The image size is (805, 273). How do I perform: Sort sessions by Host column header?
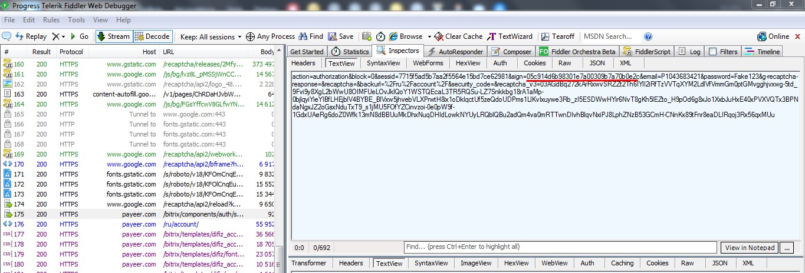(124, 52)
